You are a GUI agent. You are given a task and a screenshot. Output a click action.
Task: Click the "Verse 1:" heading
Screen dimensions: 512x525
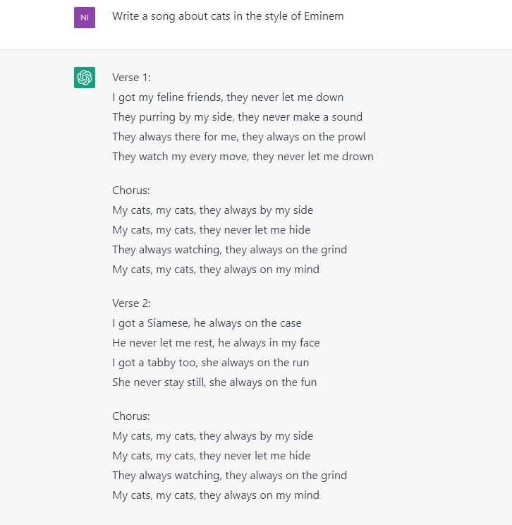(131, 78)
